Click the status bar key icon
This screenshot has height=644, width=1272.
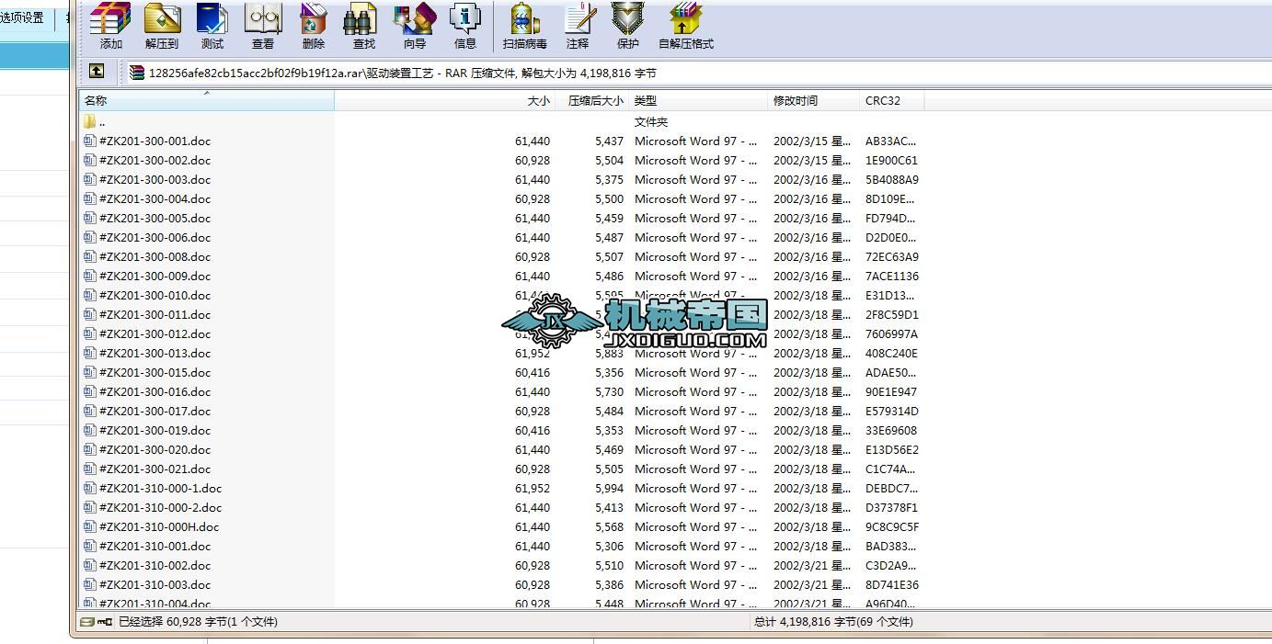click(106, 622)
